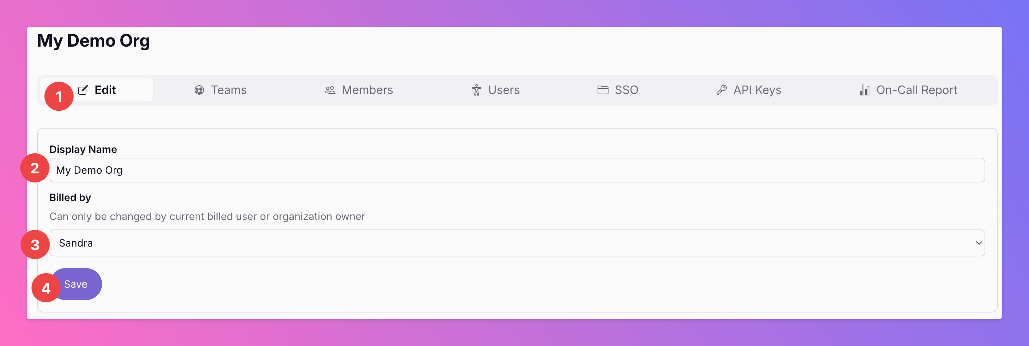The height and width of the screenshot is (346, 1029).
Task: Open the API Keys tab
Action: tap(748, 90)
